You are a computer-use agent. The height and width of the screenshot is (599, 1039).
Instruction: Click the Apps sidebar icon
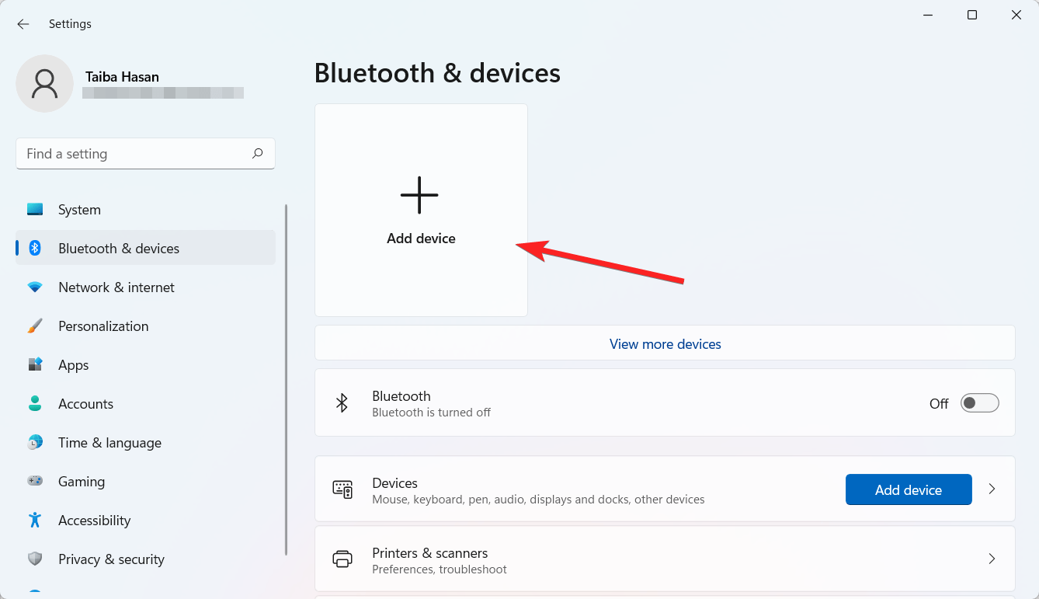pos(35,365)
